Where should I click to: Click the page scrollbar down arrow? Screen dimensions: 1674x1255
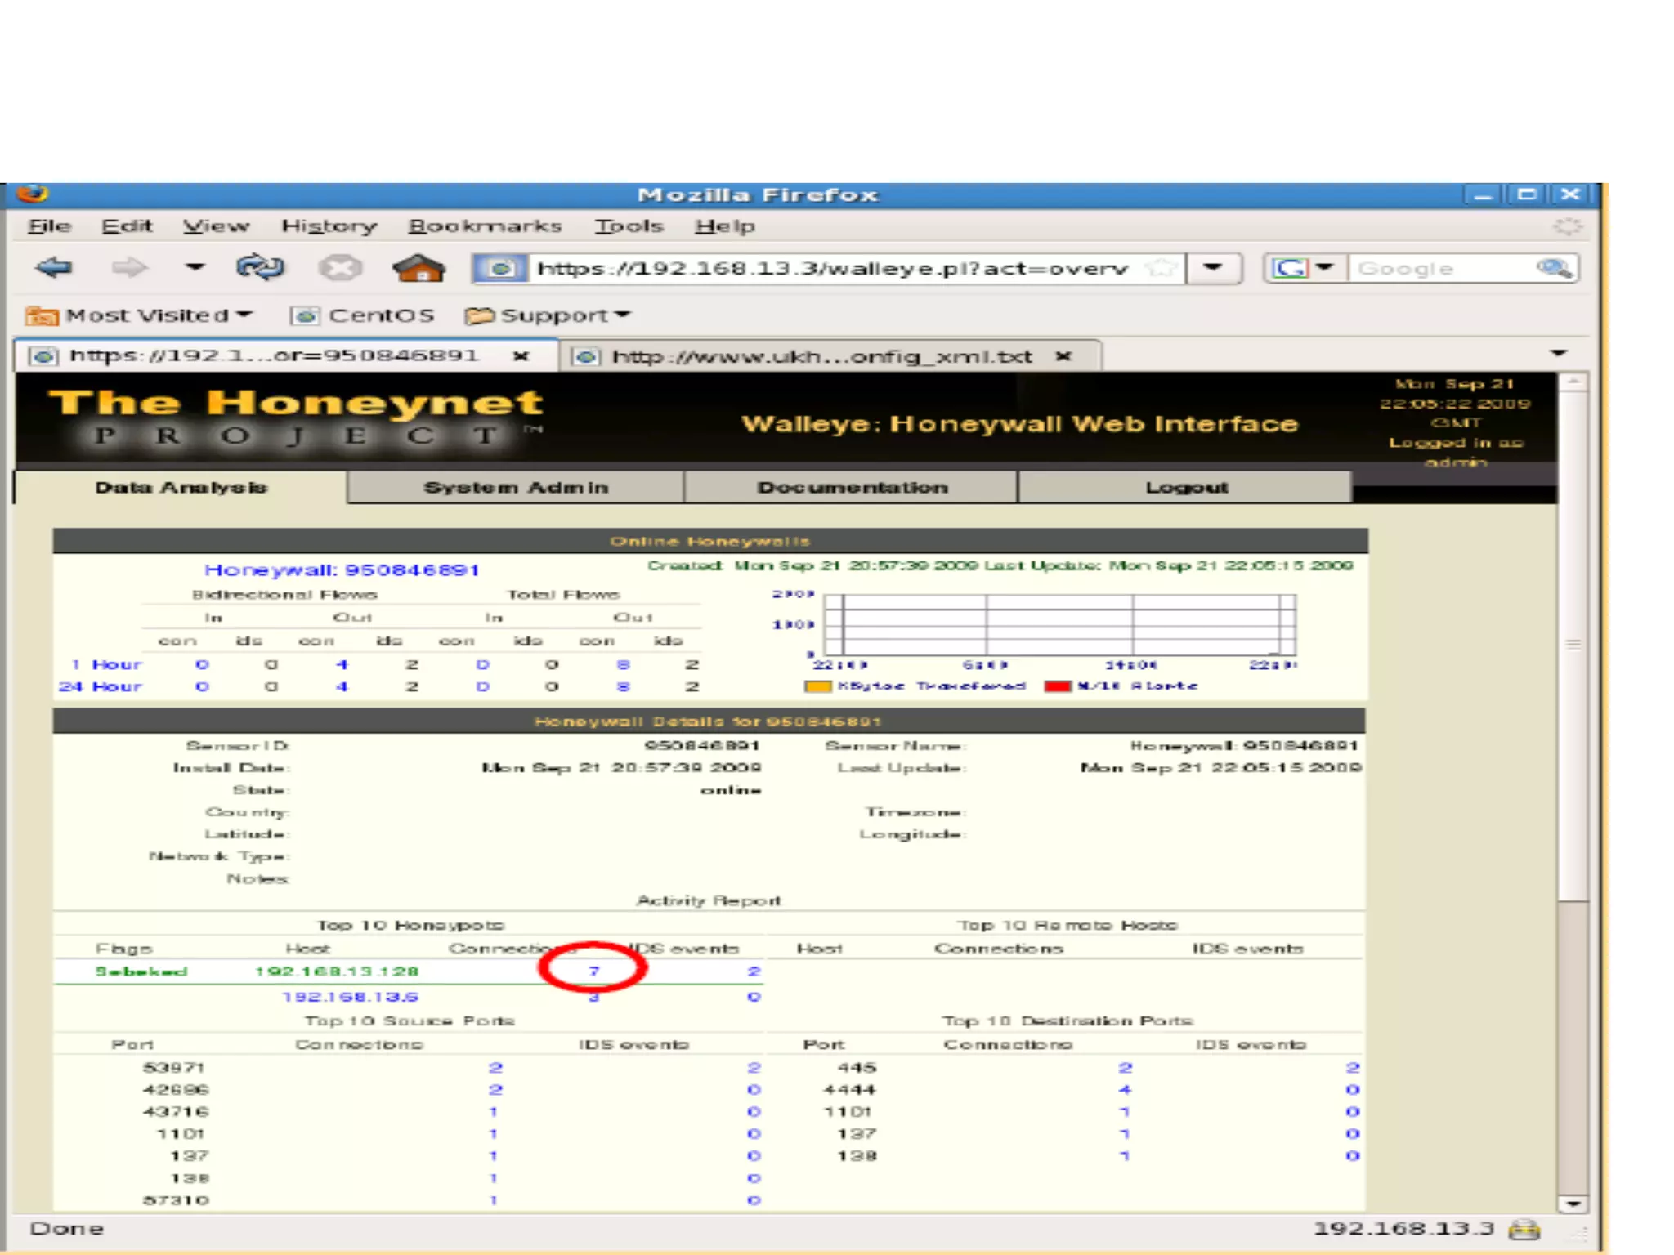pyautogui.click(x=1572, y=1204)
